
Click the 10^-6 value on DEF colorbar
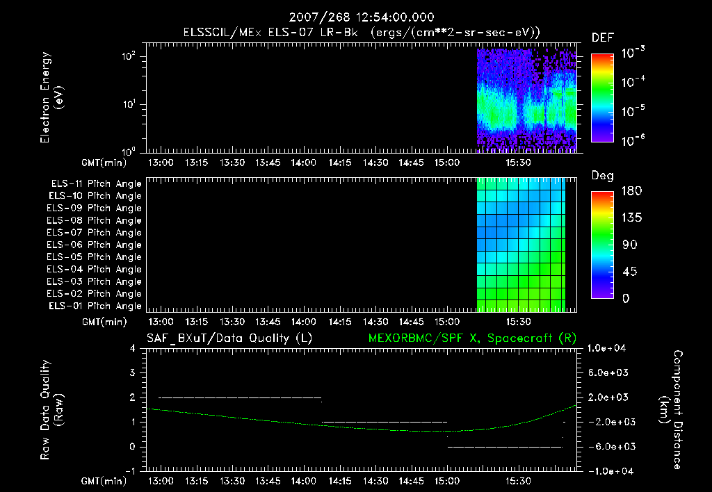tap(633, 140)
